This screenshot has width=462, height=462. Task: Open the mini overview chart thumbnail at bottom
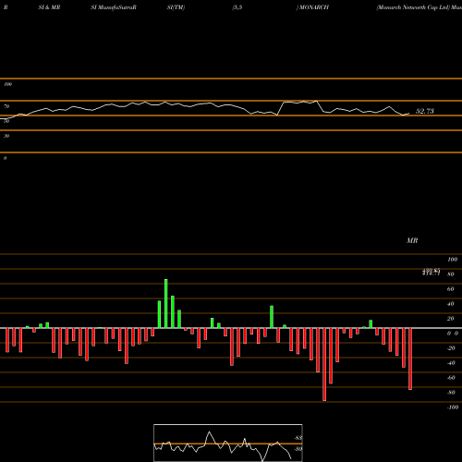228,443
